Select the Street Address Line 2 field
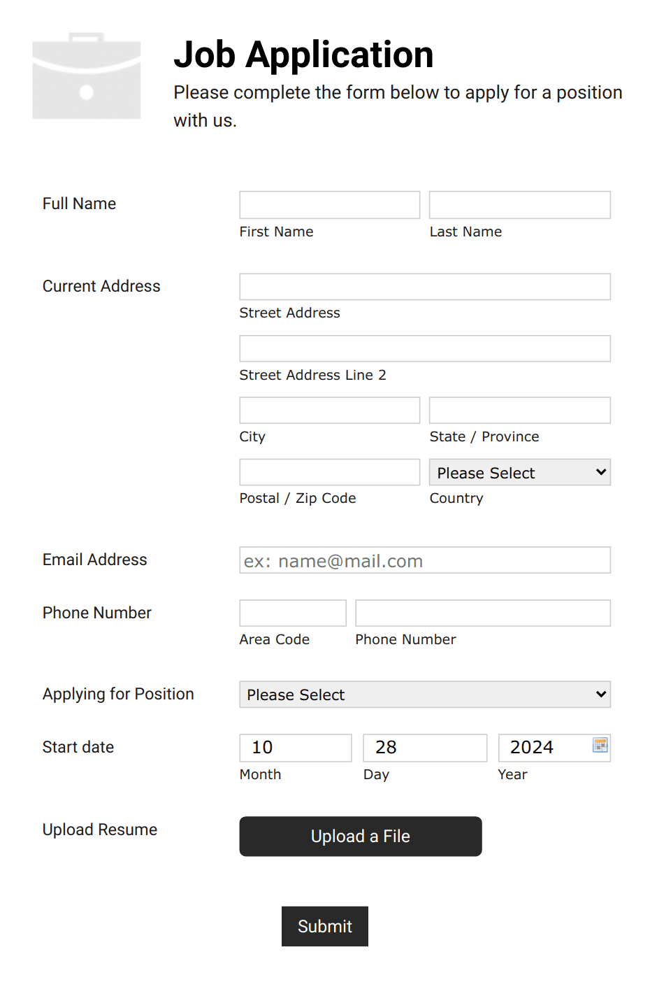650x996 pixels. tap(424, 348)
